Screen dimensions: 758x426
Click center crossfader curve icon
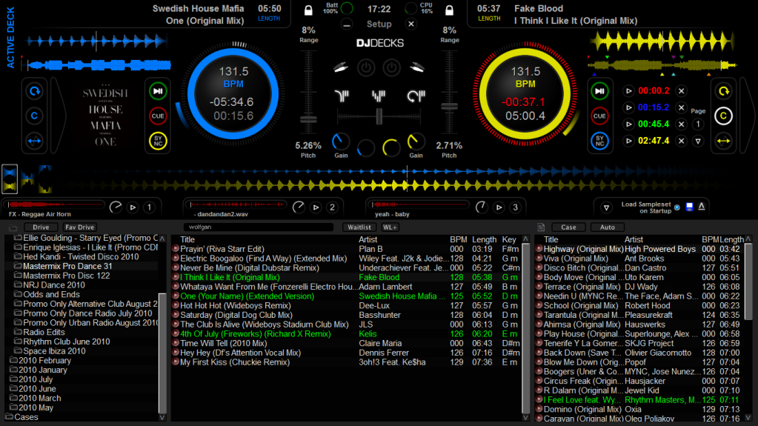(379, 96)
